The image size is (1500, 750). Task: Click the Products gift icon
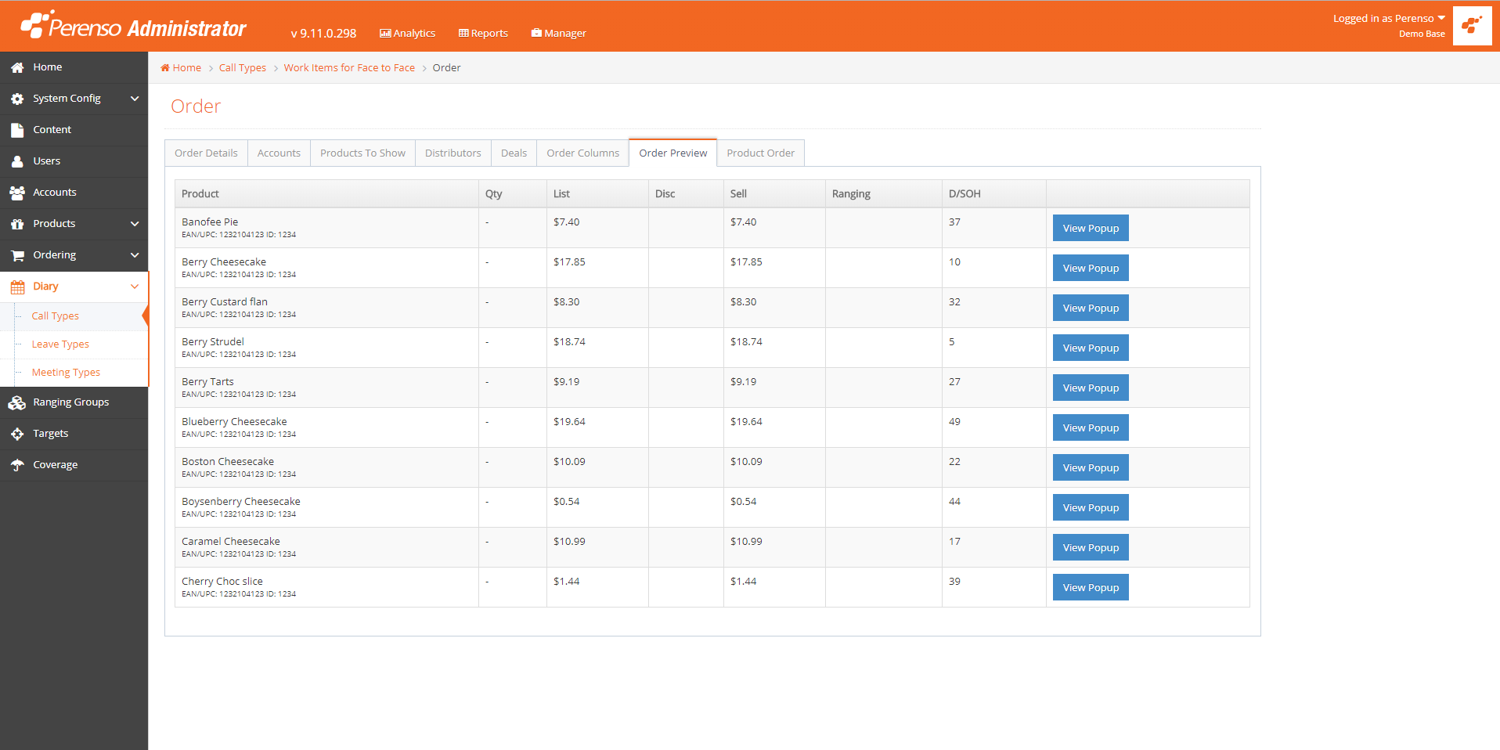coord(17,224)
